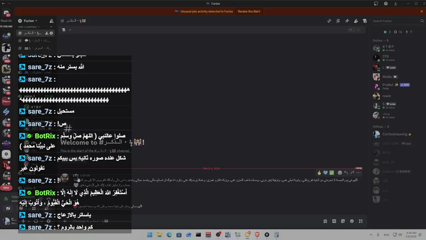Open Microsoft Edge from taskbar

coord(169,235)
